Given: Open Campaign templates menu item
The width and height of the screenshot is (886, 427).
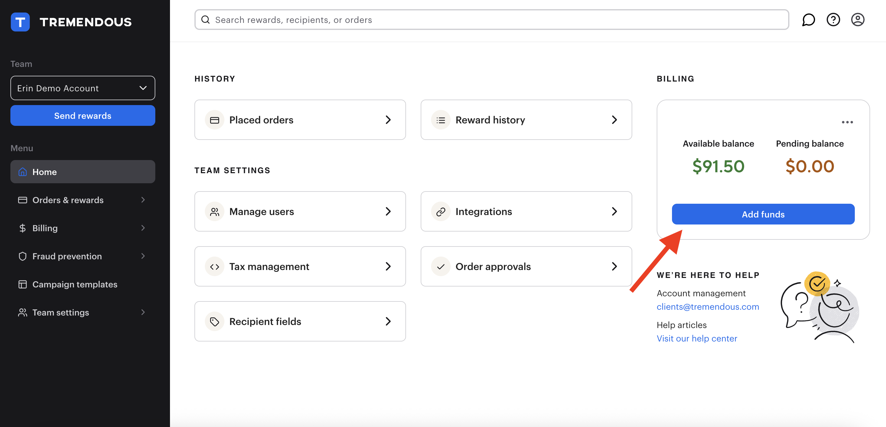Looking at the screenshot, I should pos(83,284).
